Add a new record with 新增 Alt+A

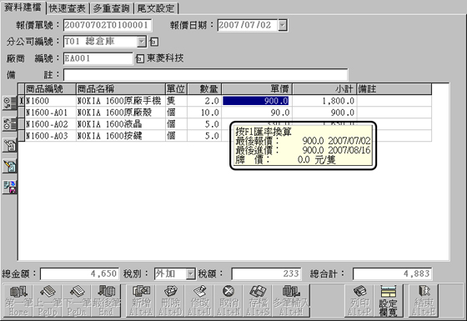[x=141, y=301]
